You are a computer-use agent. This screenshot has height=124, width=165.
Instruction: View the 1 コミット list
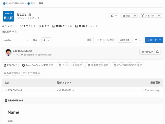[9, 26]
